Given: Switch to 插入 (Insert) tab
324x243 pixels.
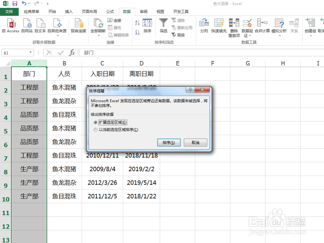Looking at the screenshot, I should pyautogui.click(x=69, y=12).
